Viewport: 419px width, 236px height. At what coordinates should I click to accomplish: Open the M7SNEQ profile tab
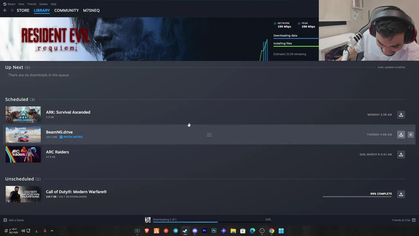pyautogui.click(x=91, y=10)
